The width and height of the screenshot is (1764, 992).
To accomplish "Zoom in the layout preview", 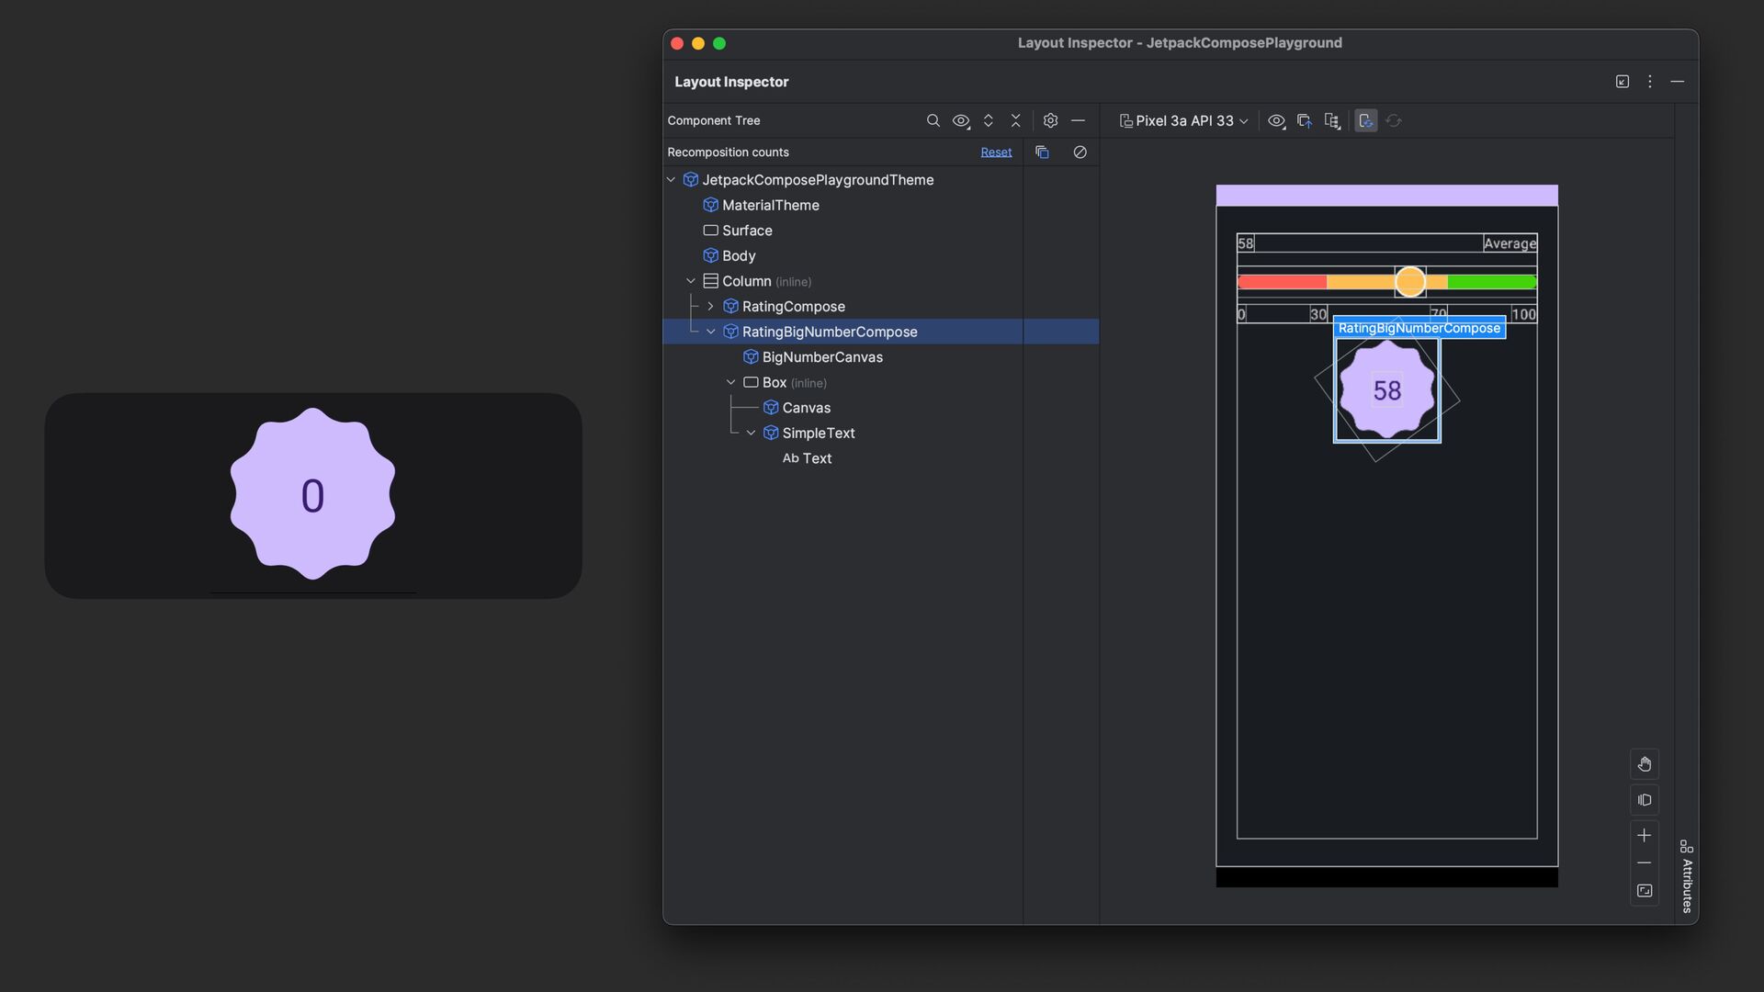I will coord(1644,835).
